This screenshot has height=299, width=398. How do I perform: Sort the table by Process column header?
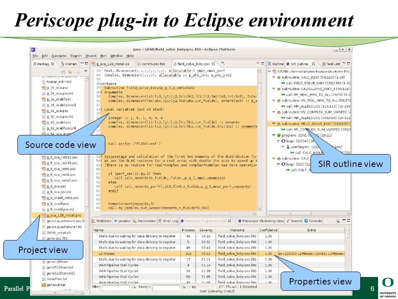click(x=188, y=230)
